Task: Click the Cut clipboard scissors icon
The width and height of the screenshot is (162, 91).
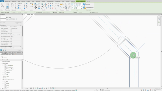Action: coord(16,4)
